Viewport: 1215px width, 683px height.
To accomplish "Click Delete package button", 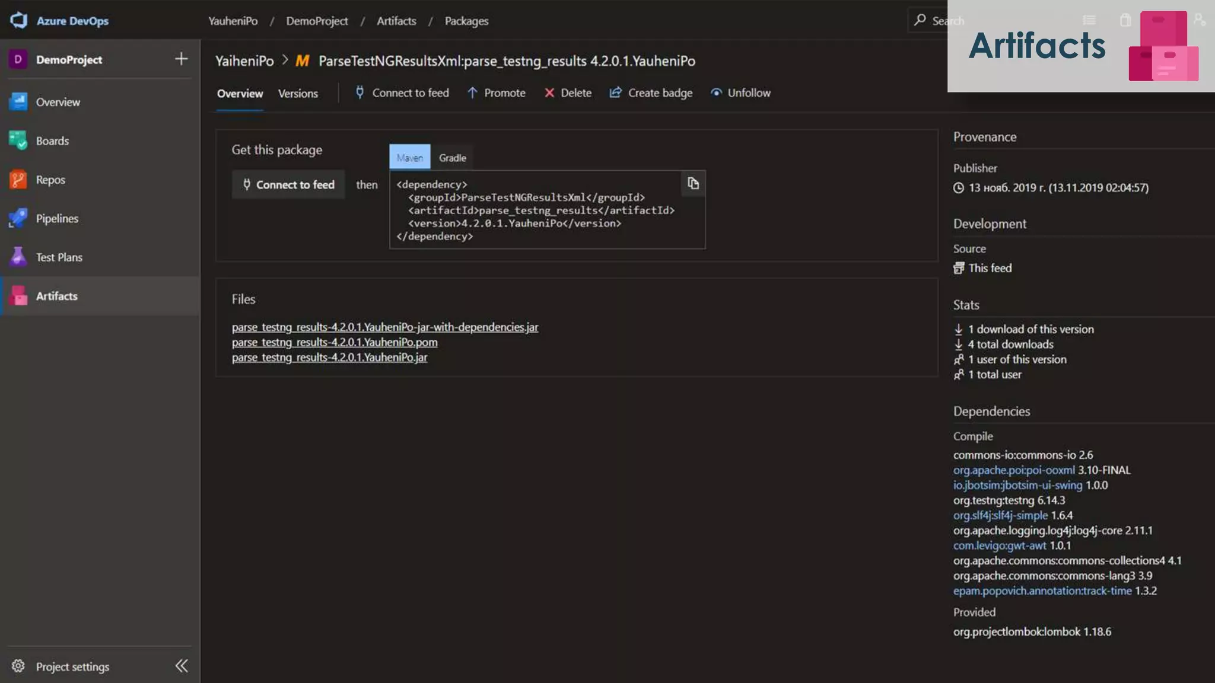I will point(568,93).
